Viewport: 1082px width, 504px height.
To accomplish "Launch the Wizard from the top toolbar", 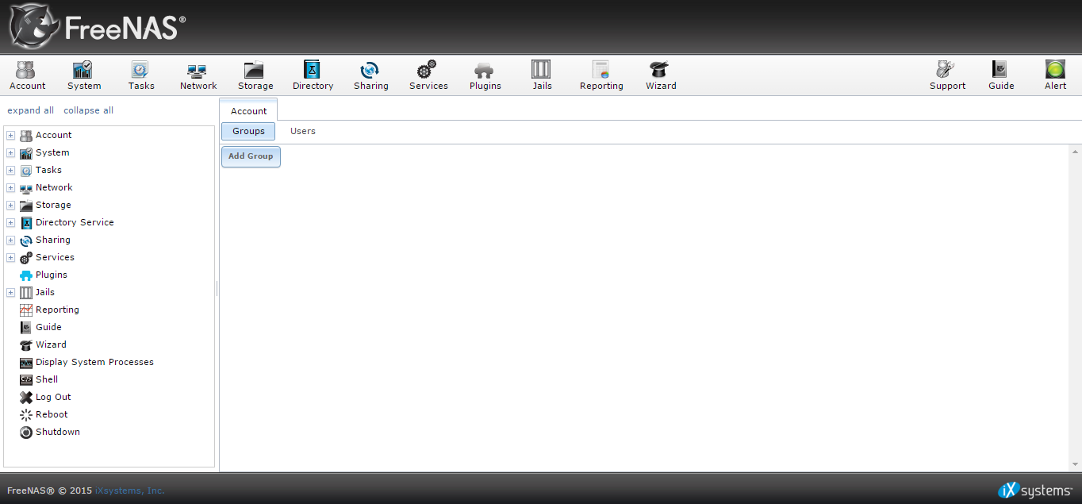I will click(661, 76).
